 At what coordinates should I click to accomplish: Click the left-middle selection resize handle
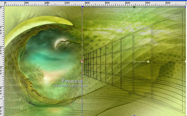click(82, 62)
